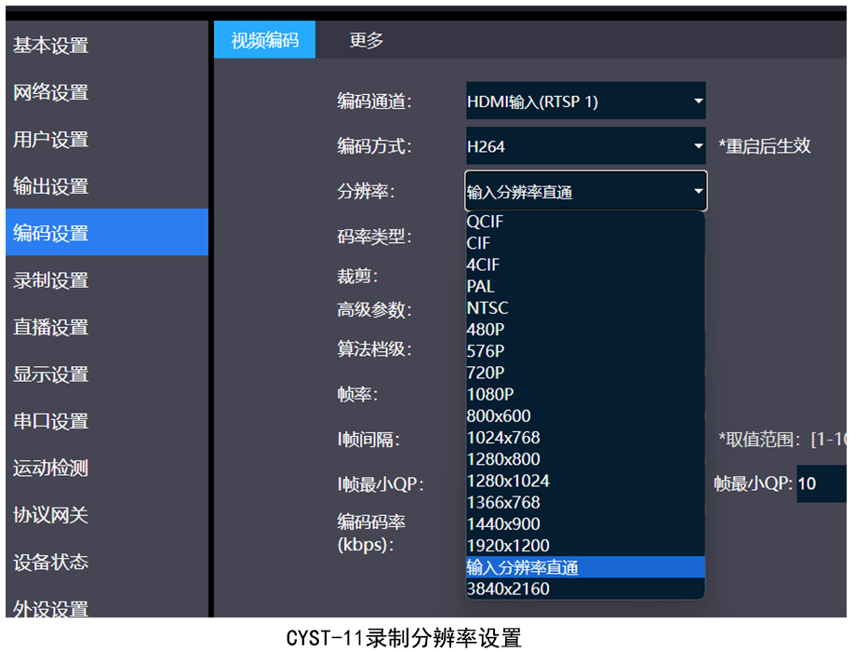This screenshot has height=652, width=856.
Task: Open the 编码通道 dropdown
Action: [x=584, y=102]
